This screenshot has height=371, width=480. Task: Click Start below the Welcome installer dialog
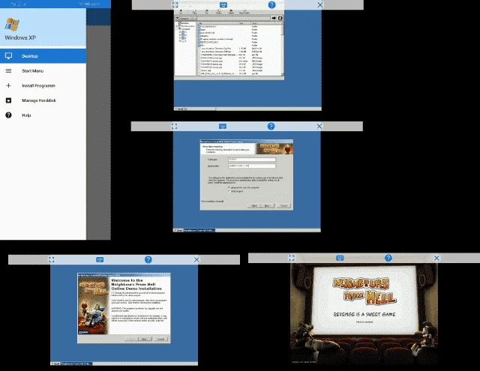point(55,364)
